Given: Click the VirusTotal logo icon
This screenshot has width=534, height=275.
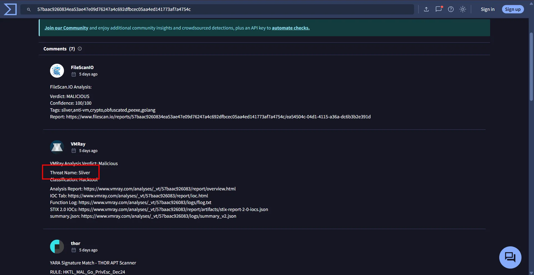Looking at the screenshot, I should pos(10,9).
